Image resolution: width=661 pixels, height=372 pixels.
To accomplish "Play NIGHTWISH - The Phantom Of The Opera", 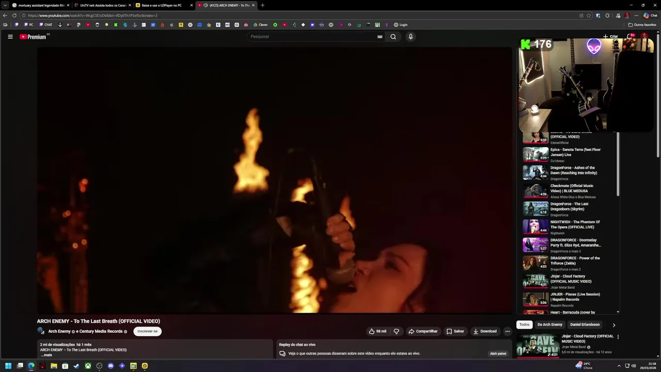I will 570,227.
